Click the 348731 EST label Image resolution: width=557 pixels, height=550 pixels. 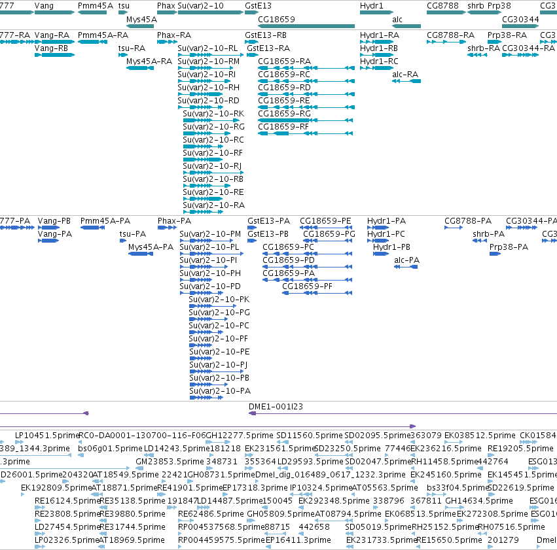click(223, 462)
